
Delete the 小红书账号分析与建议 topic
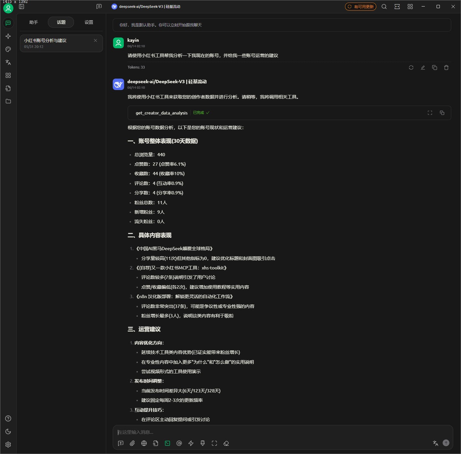95,40
